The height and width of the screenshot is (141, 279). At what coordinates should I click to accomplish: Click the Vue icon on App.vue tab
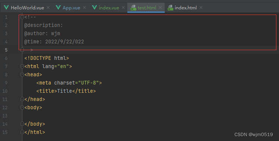pos(58,7)
